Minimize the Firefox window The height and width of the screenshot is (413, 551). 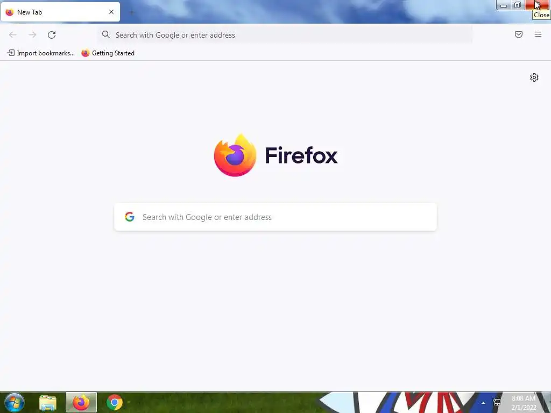[x=504, y=5]
